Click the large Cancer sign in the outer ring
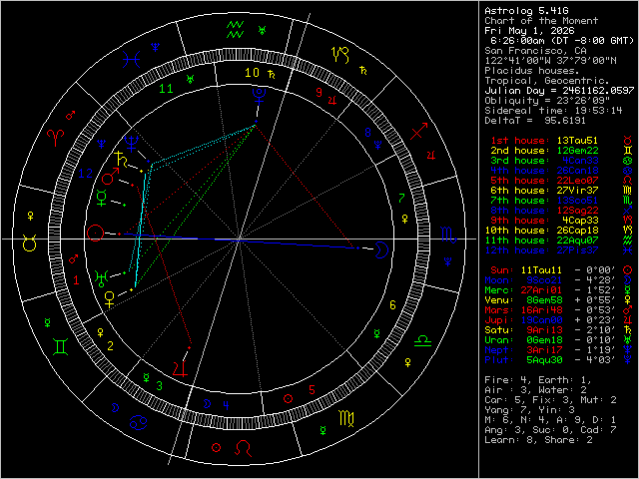639x479 pixels. tap(139, 423)
